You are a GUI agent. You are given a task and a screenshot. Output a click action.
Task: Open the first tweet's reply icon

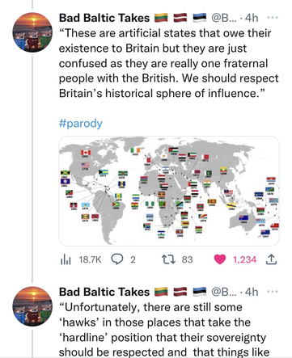coord(117,259)
